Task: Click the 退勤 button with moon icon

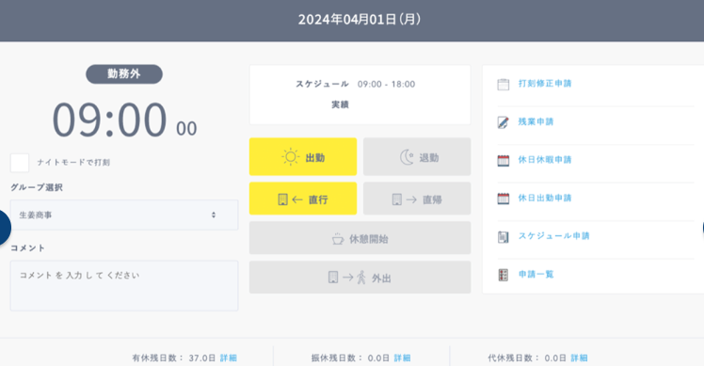Action: [417, 157]
